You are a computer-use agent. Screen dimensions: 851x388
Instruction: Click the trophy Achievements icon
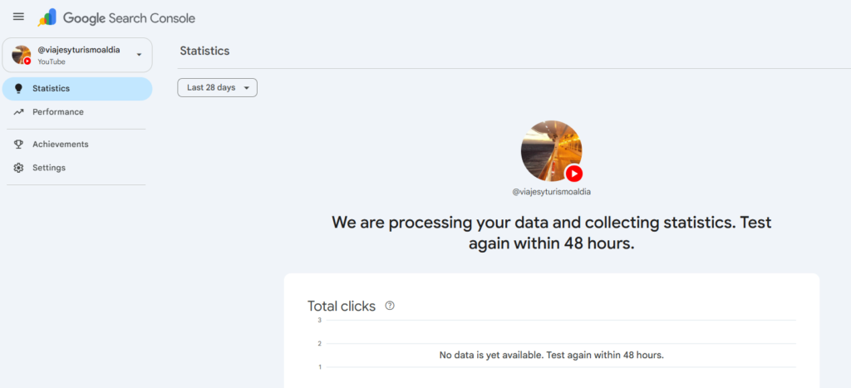18,145
